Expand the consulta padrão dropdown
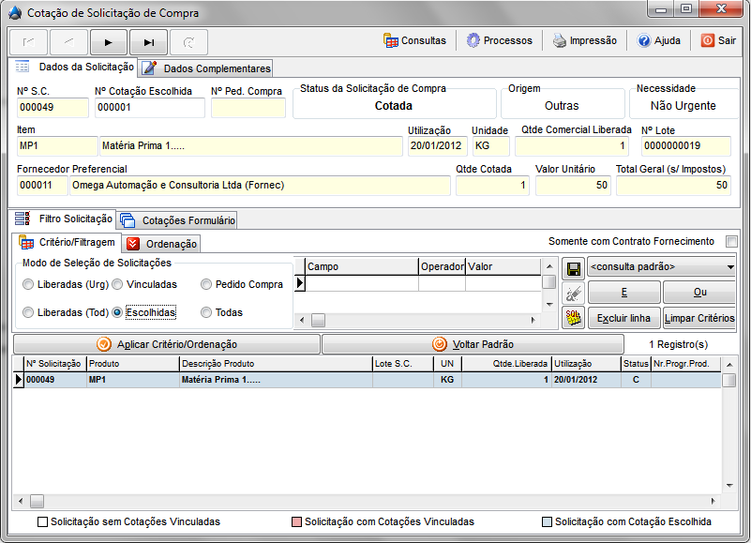The image size is (751, 543). 729,267
